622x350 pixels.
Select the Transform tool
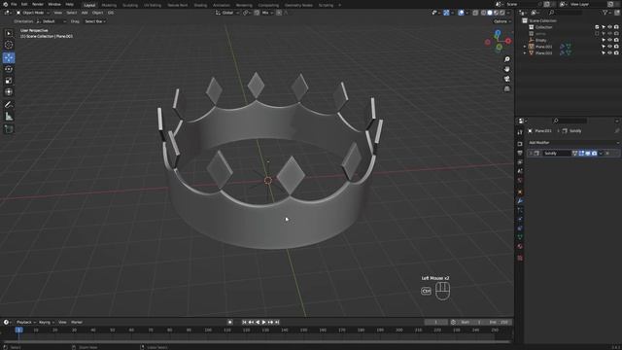click(x=9, y=92)
